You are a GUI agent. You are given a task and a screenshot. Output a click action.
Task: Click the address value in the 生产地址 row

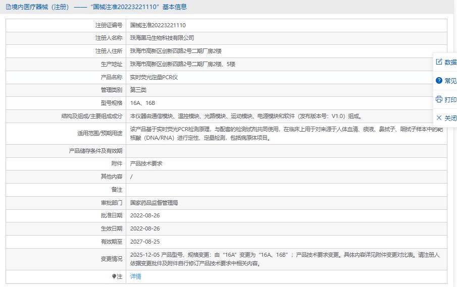pyautogui.click(x=182, y=65)
